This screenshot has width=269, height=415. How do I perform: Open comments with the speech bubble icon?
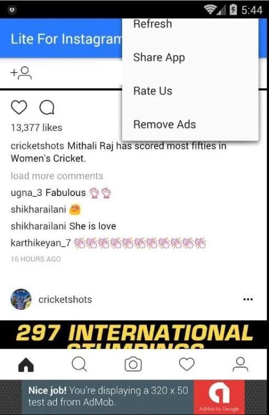tap(47, 107)
